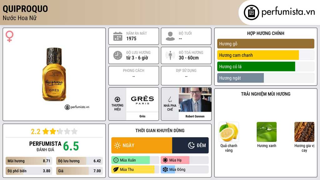Click the sillage person icon for Độ toả hương
Viewport: 320px width, 180px height.
170,55
